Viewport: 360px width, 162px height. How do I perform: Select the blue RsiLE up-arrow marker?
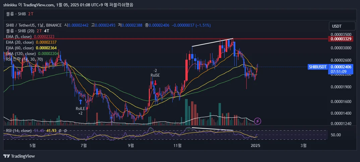[80, 102]
